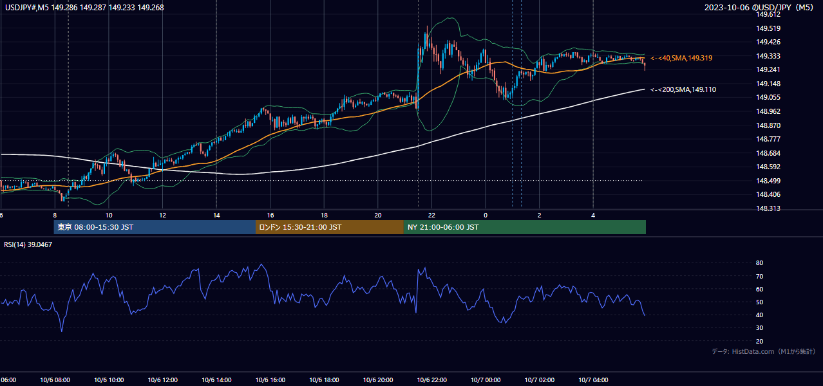Image resolution: width=823 pixels, height=386 pixels.
Task: Click RSI scale level 20
Action: (759, 341)
